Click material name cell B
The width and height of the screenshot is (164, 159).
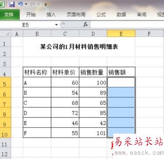pos(37,92)
